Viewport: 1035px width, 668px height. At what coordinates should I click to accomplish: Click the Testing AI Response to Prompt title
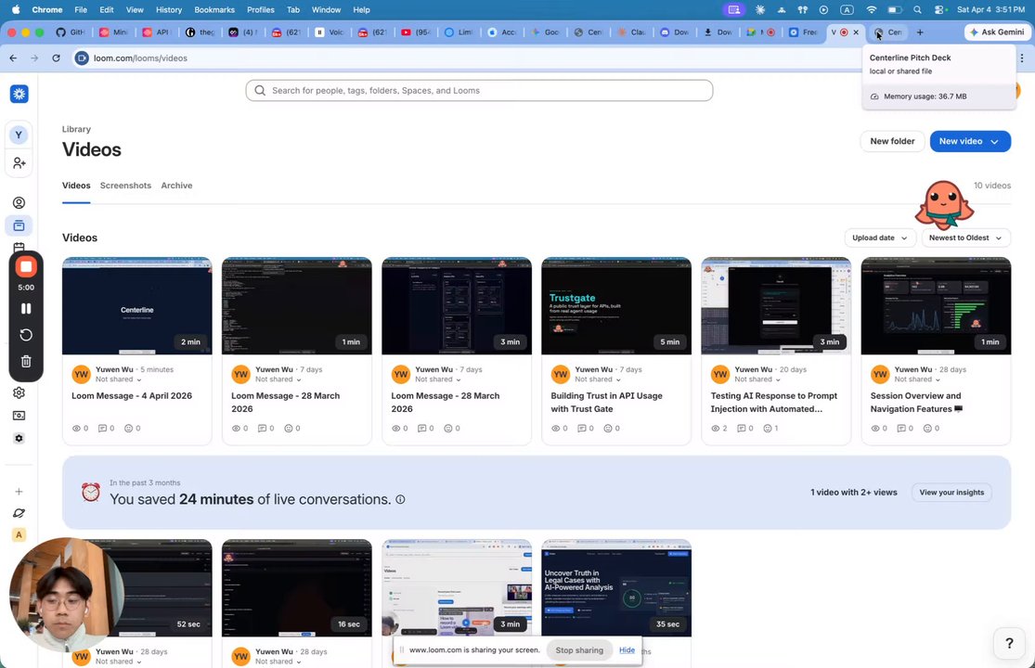773,403
